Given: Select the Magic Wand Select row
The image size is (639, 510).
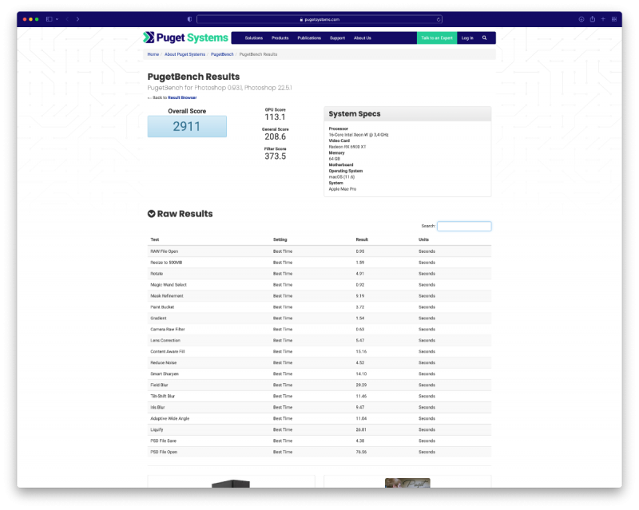Looking at the screenshot, I should [x=319, y=285].
